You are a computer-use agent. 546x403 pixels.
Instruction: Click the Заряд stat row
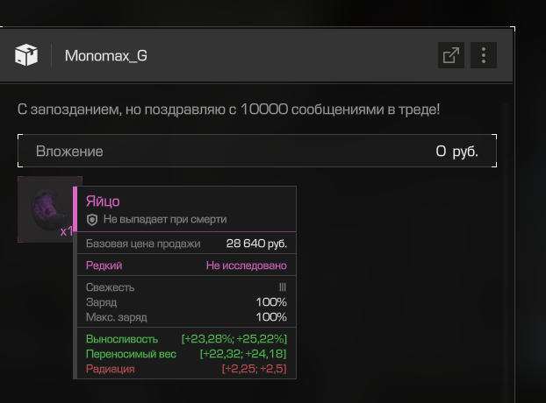[x=186, y=302]
